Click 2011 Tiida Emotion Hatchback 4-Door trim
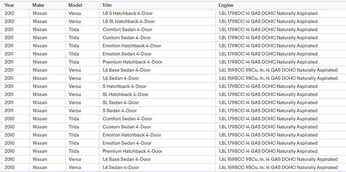 tap(132, 46)
